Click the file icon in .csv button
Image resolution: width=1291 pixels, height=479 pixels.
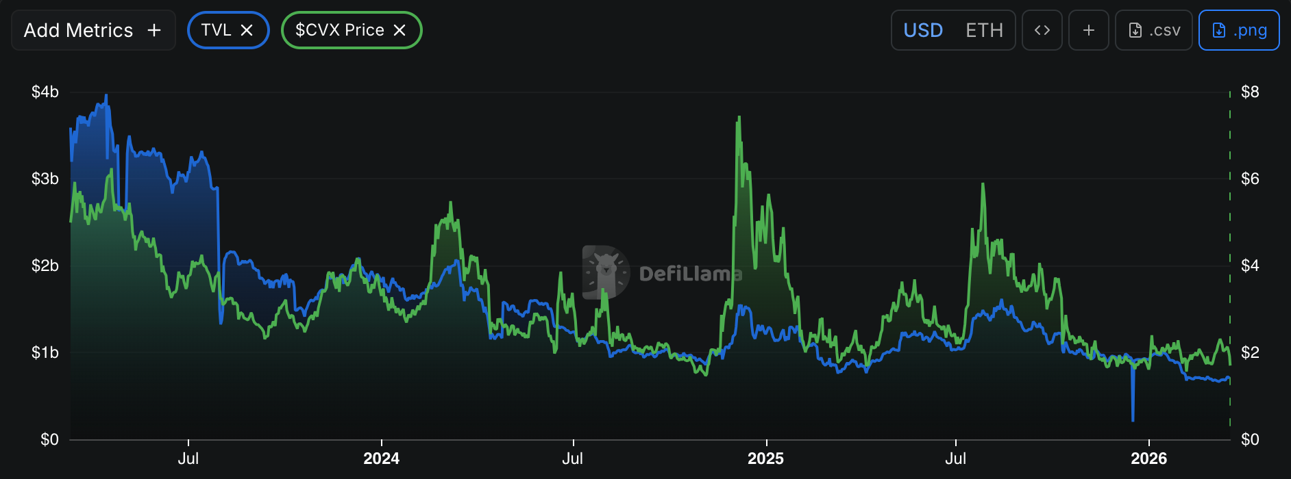point(1135,30)
